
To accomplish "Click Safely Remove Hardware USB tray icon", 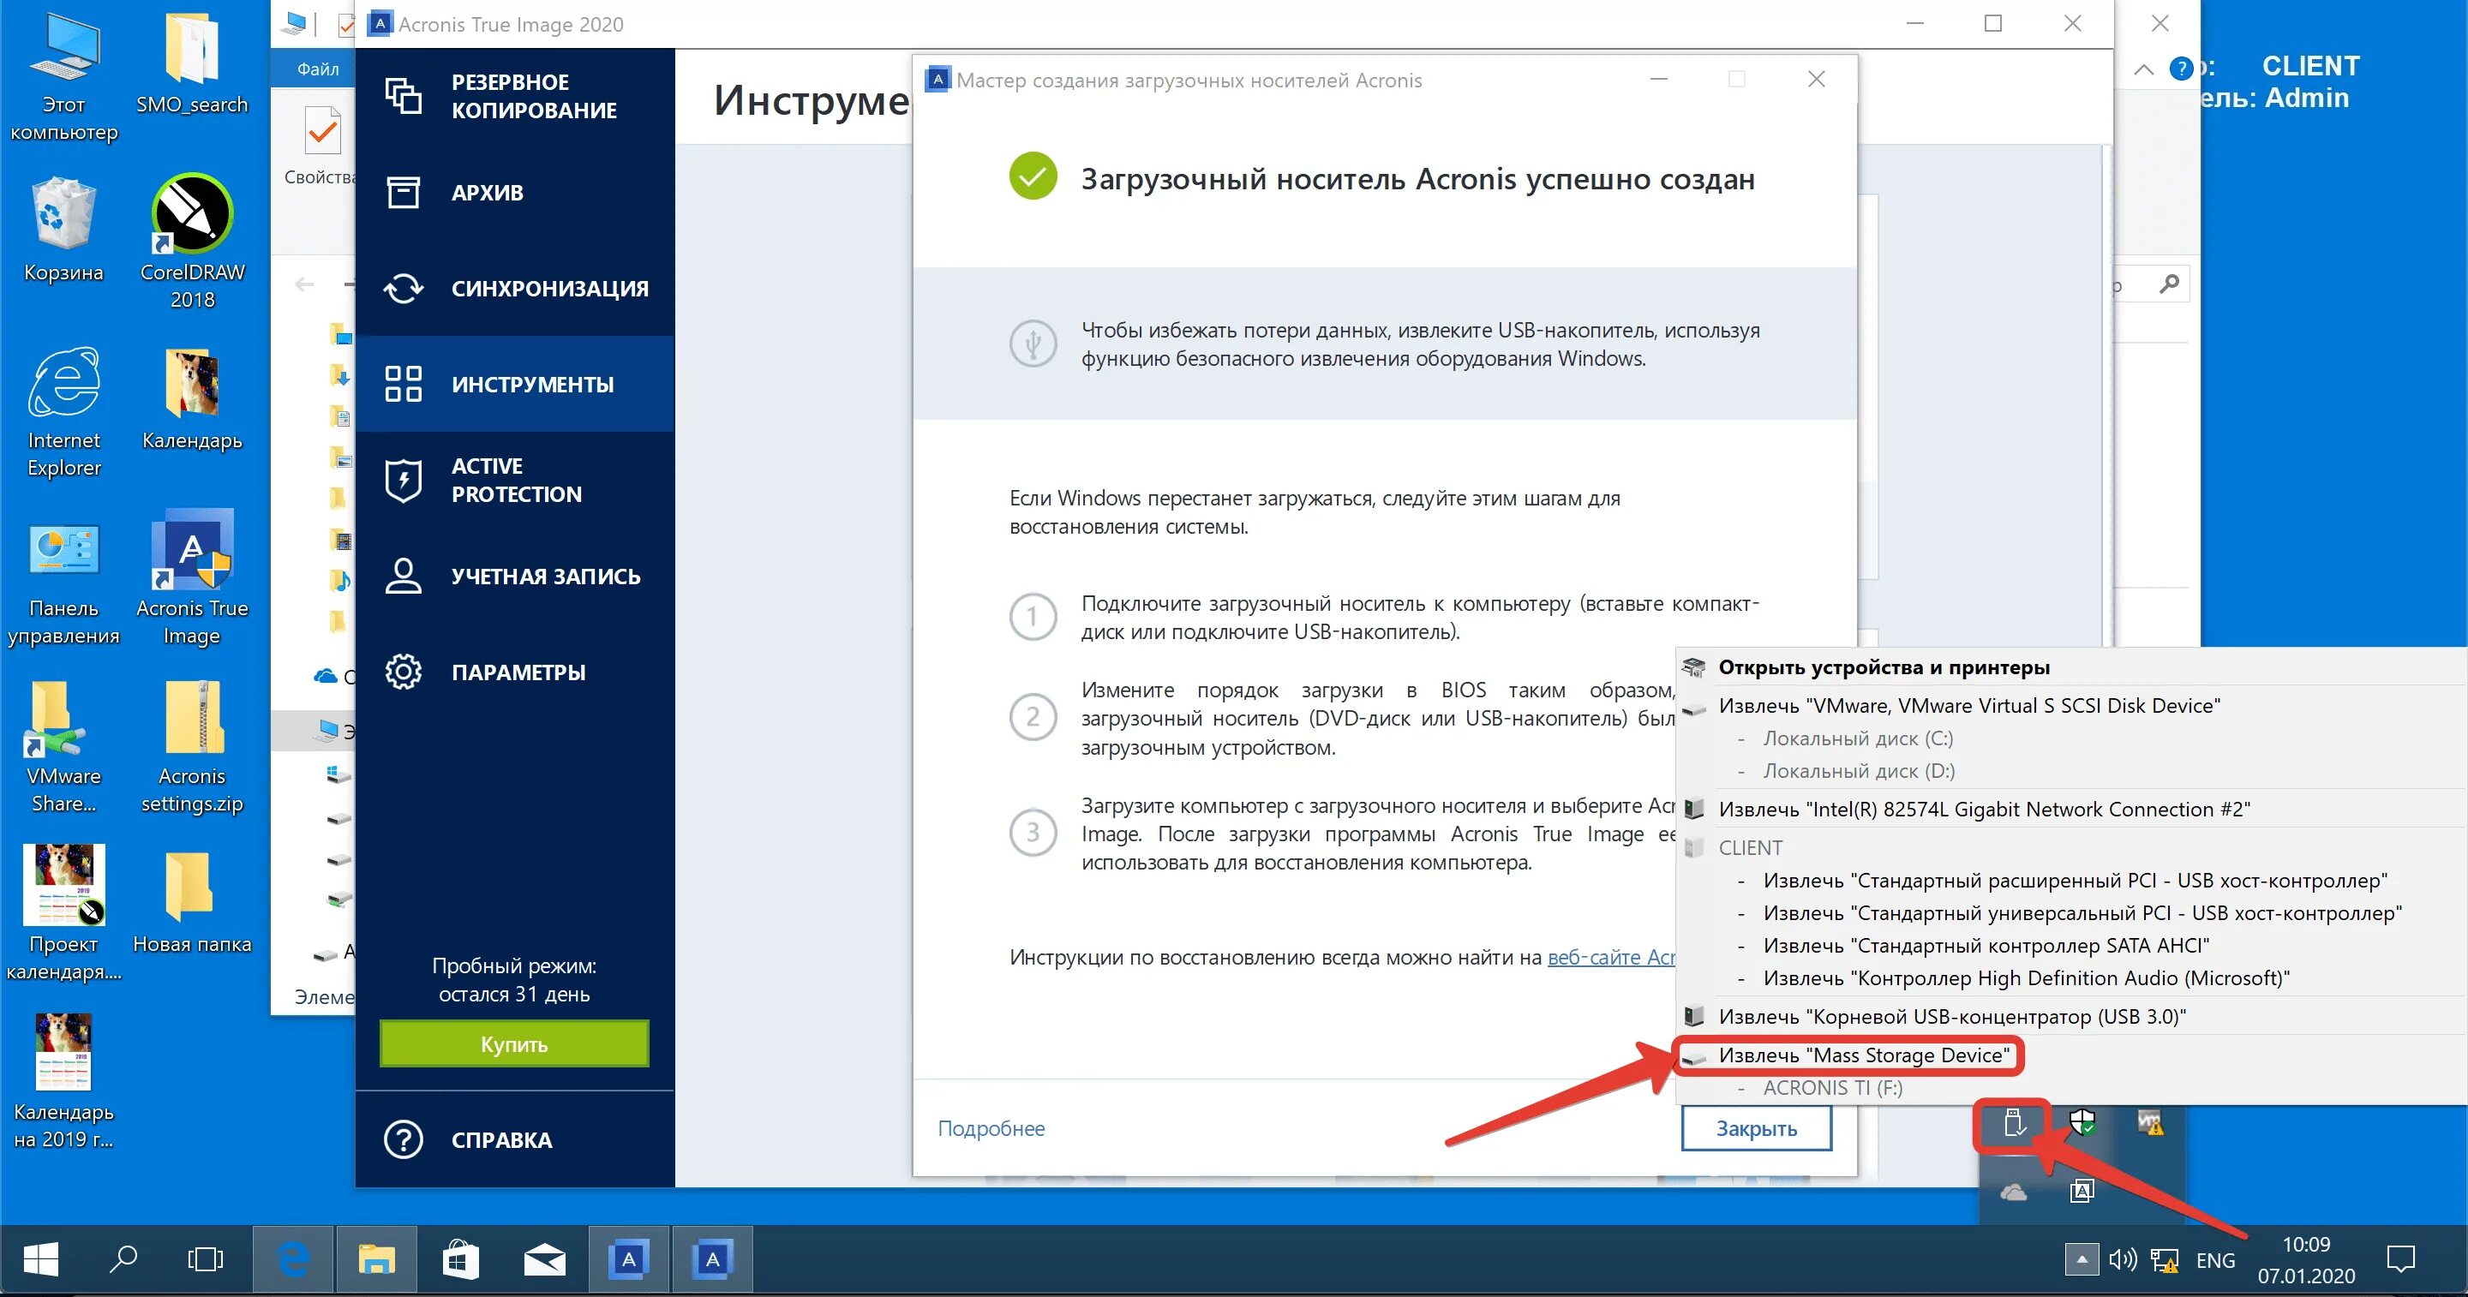I will (x=2013, y=1124).
